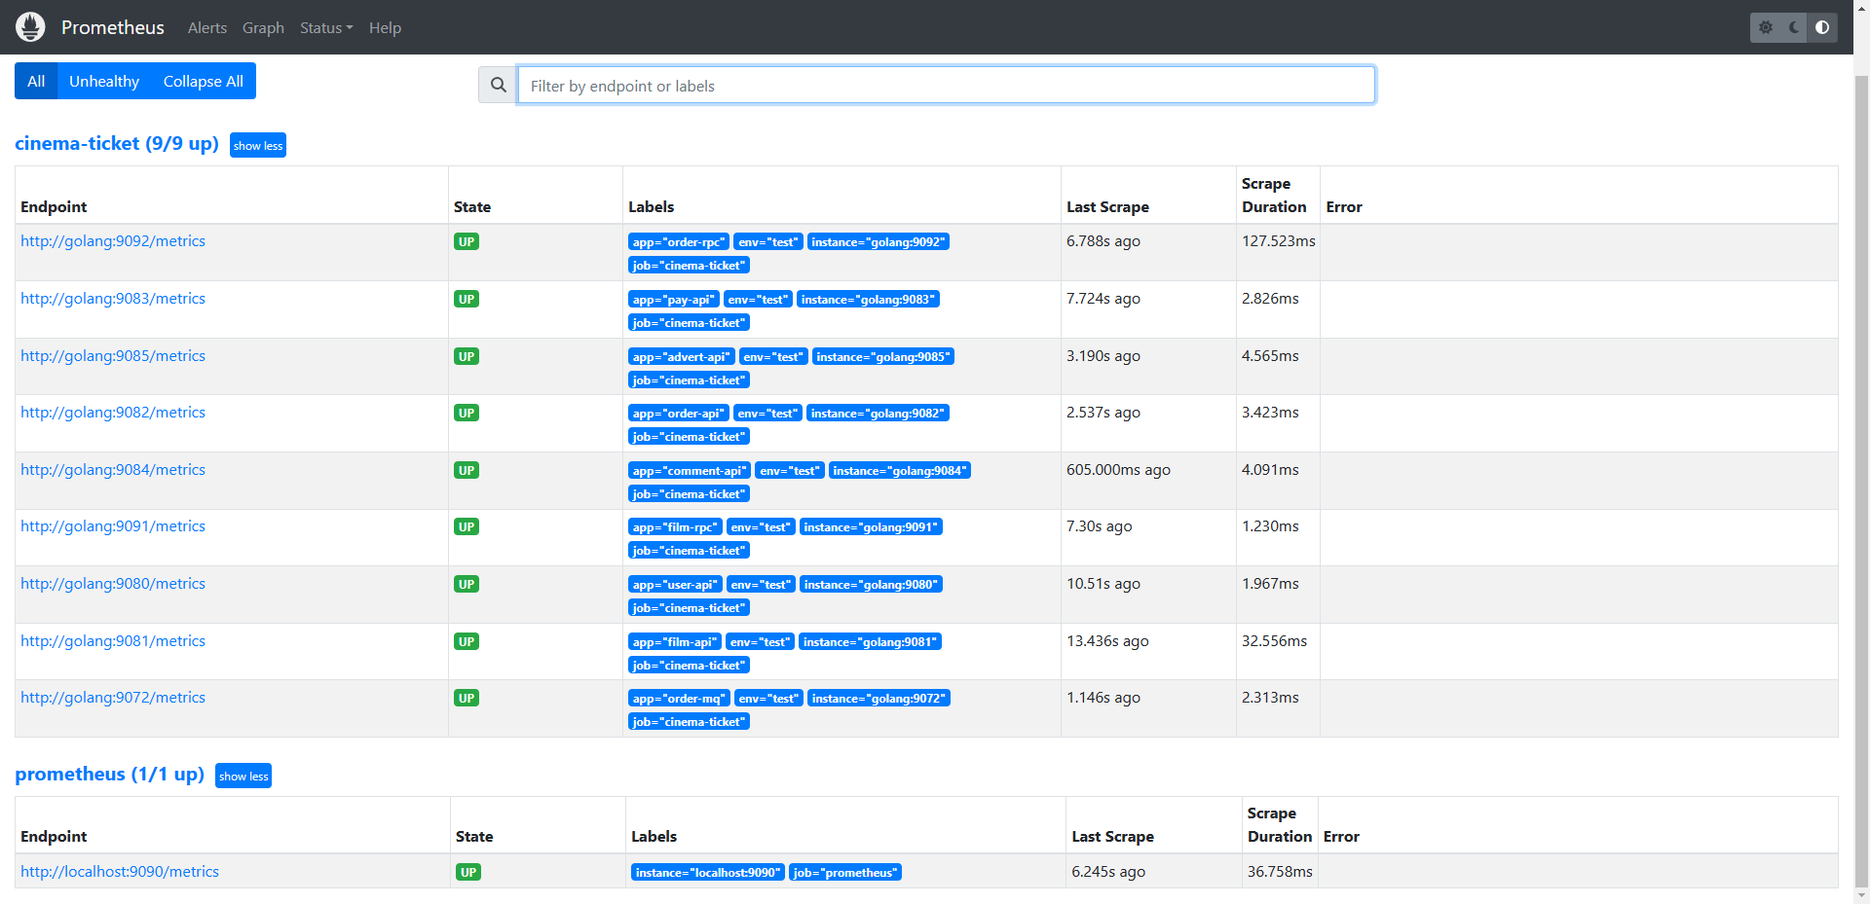Screen dimensions: 1870x904
Task: Click the instance="golang:9084" label badge
Action: pos(900,471)
